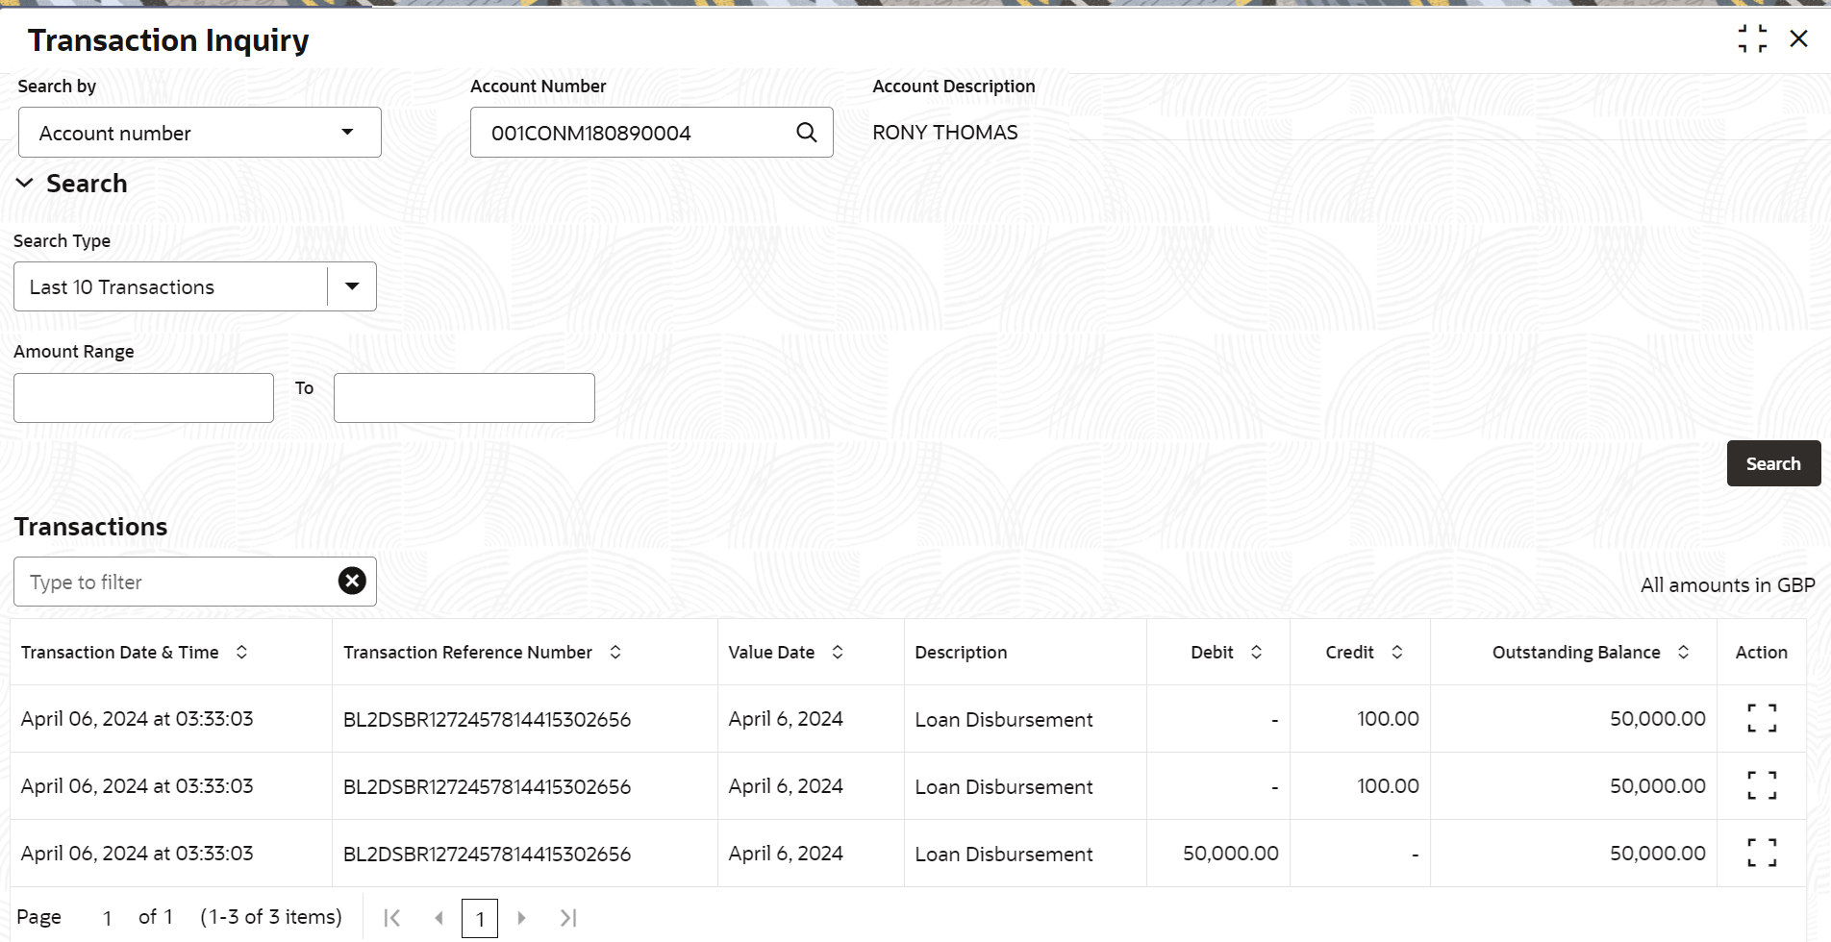
Task: Click the (1-3 of 3 items) label
Action: (x=271, y=917)
